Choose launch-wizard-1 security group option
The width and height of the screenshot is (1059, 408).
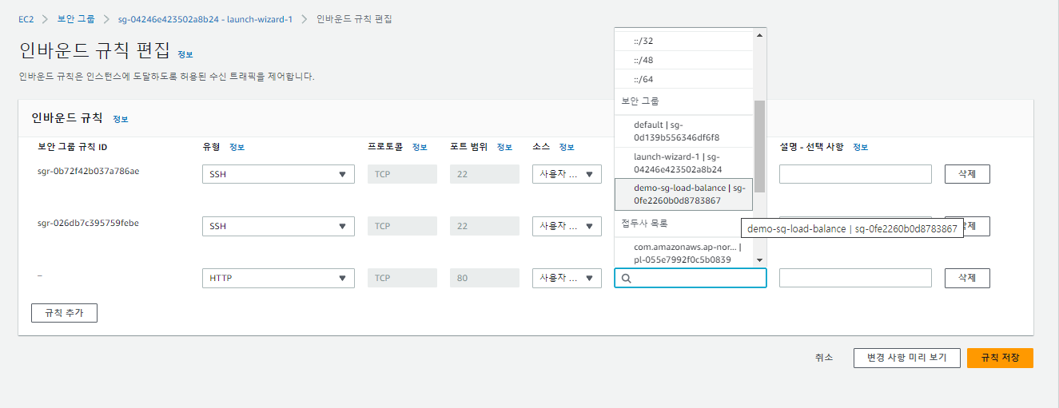(684, 163)
